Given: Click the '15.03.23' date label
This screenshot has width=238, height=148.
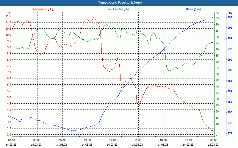Looking at the screenshot, I should pyautogui.click(x=213, y=144).
